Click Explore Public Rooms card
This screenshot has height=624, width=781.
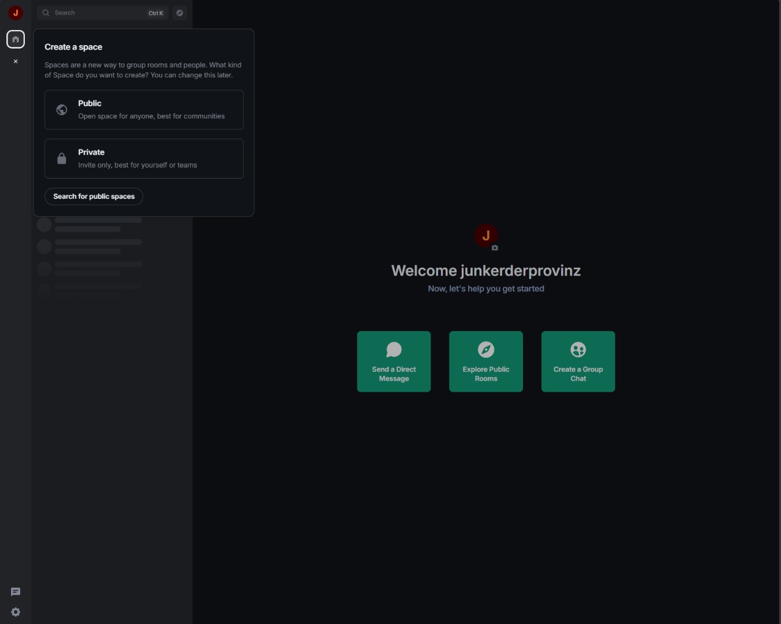point(486,362)
